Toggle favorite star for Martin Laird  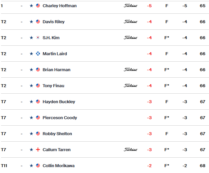tap(31, 54)
